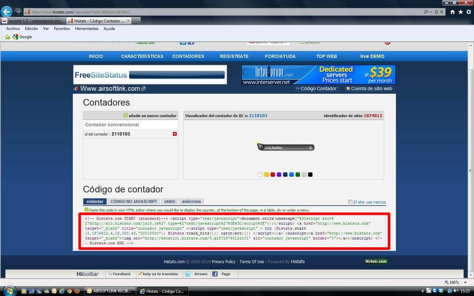
Task: Open the Ayuda menu
Action: [109, 29]
